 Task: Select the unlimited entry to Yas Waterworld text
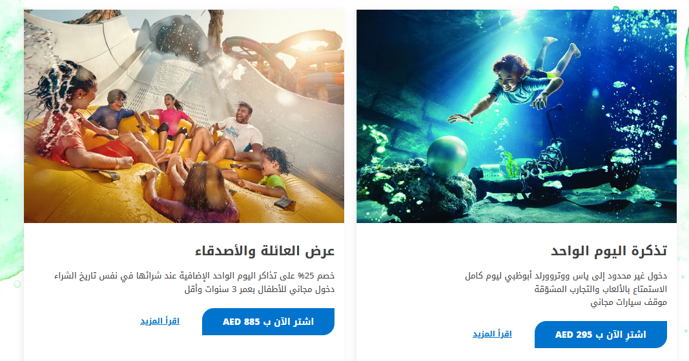pos(566,276)
